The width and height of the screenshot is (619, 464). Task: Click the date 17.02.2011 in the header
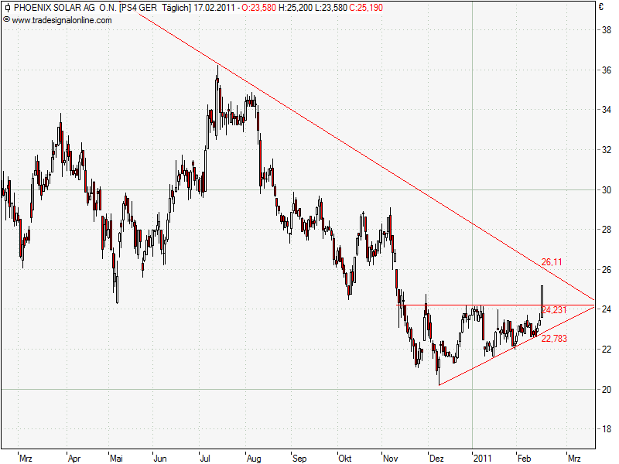pyautogui.click(x=214, y=8)
